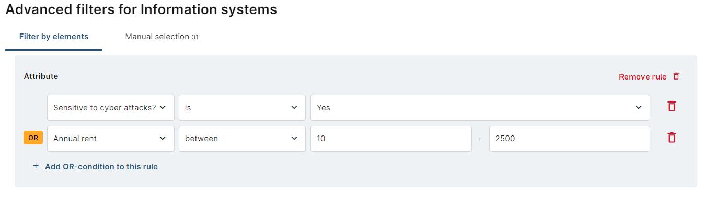
Task: Click the plus icon before Add OR-condition
Action: pos(36,166)
